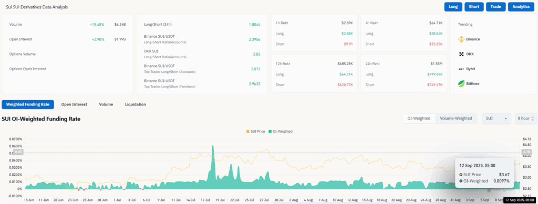The width and height of the screenshot is (538, 204).
Task: Click the Bitfinex leaf logo icon
Action: [461, 83]
